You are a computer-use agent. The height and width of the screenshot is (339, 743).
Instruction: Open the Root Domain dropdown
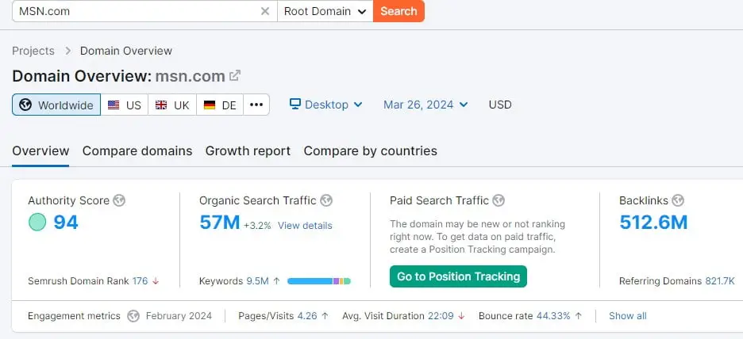[x=325, y=11]
